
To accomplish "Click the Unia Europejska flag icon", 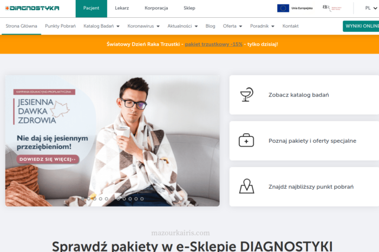I will (283, 8).
